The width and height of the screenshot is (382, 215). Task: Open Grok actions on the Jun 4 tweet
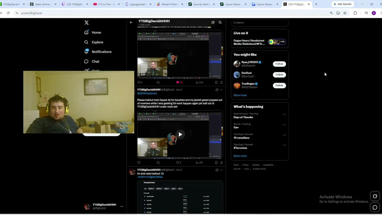pos(217,90)
